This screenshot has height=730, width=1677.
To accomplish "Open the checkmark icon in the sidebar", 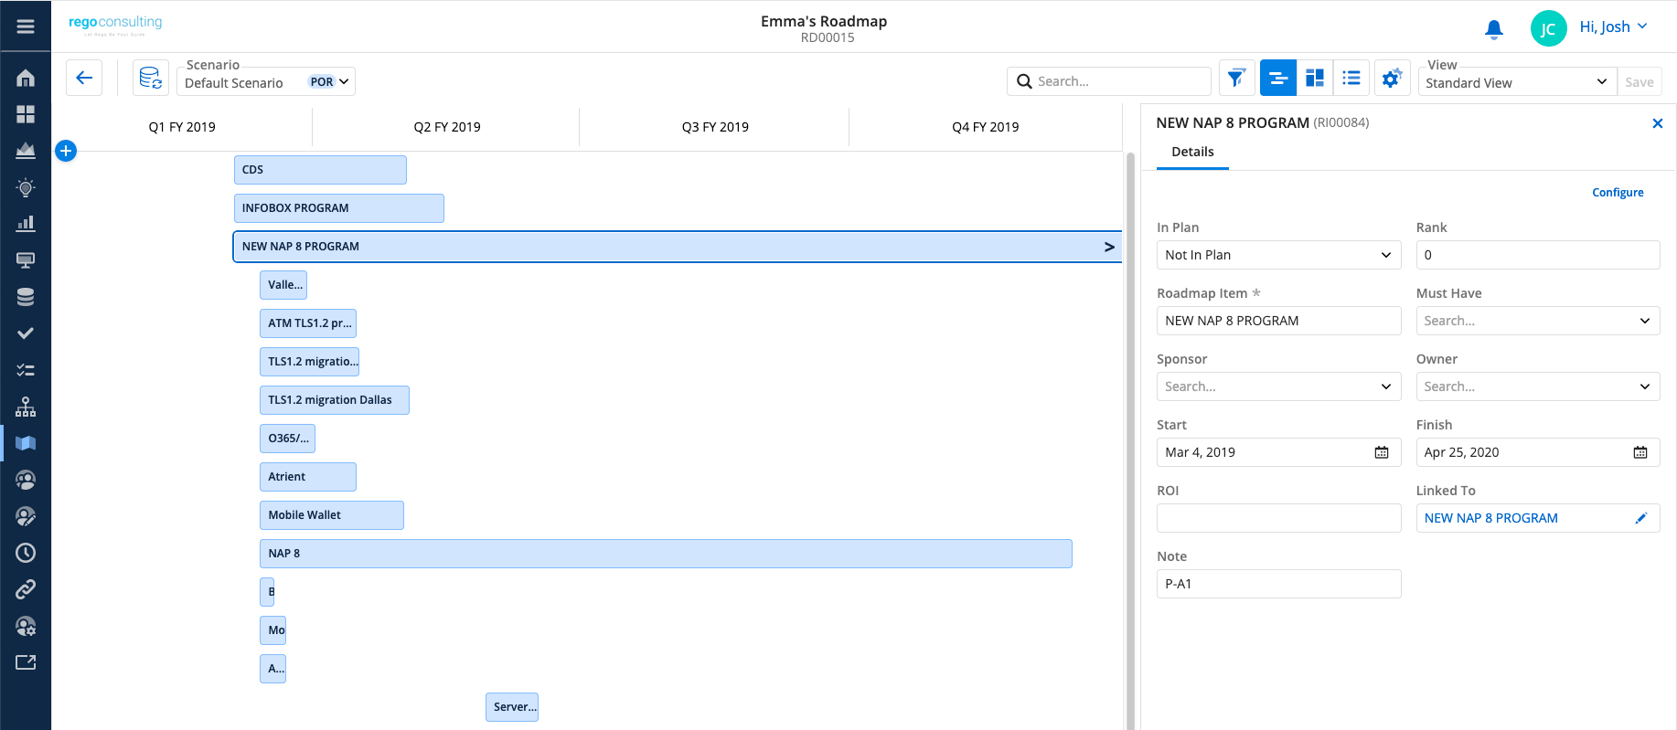I will [26, 333].
